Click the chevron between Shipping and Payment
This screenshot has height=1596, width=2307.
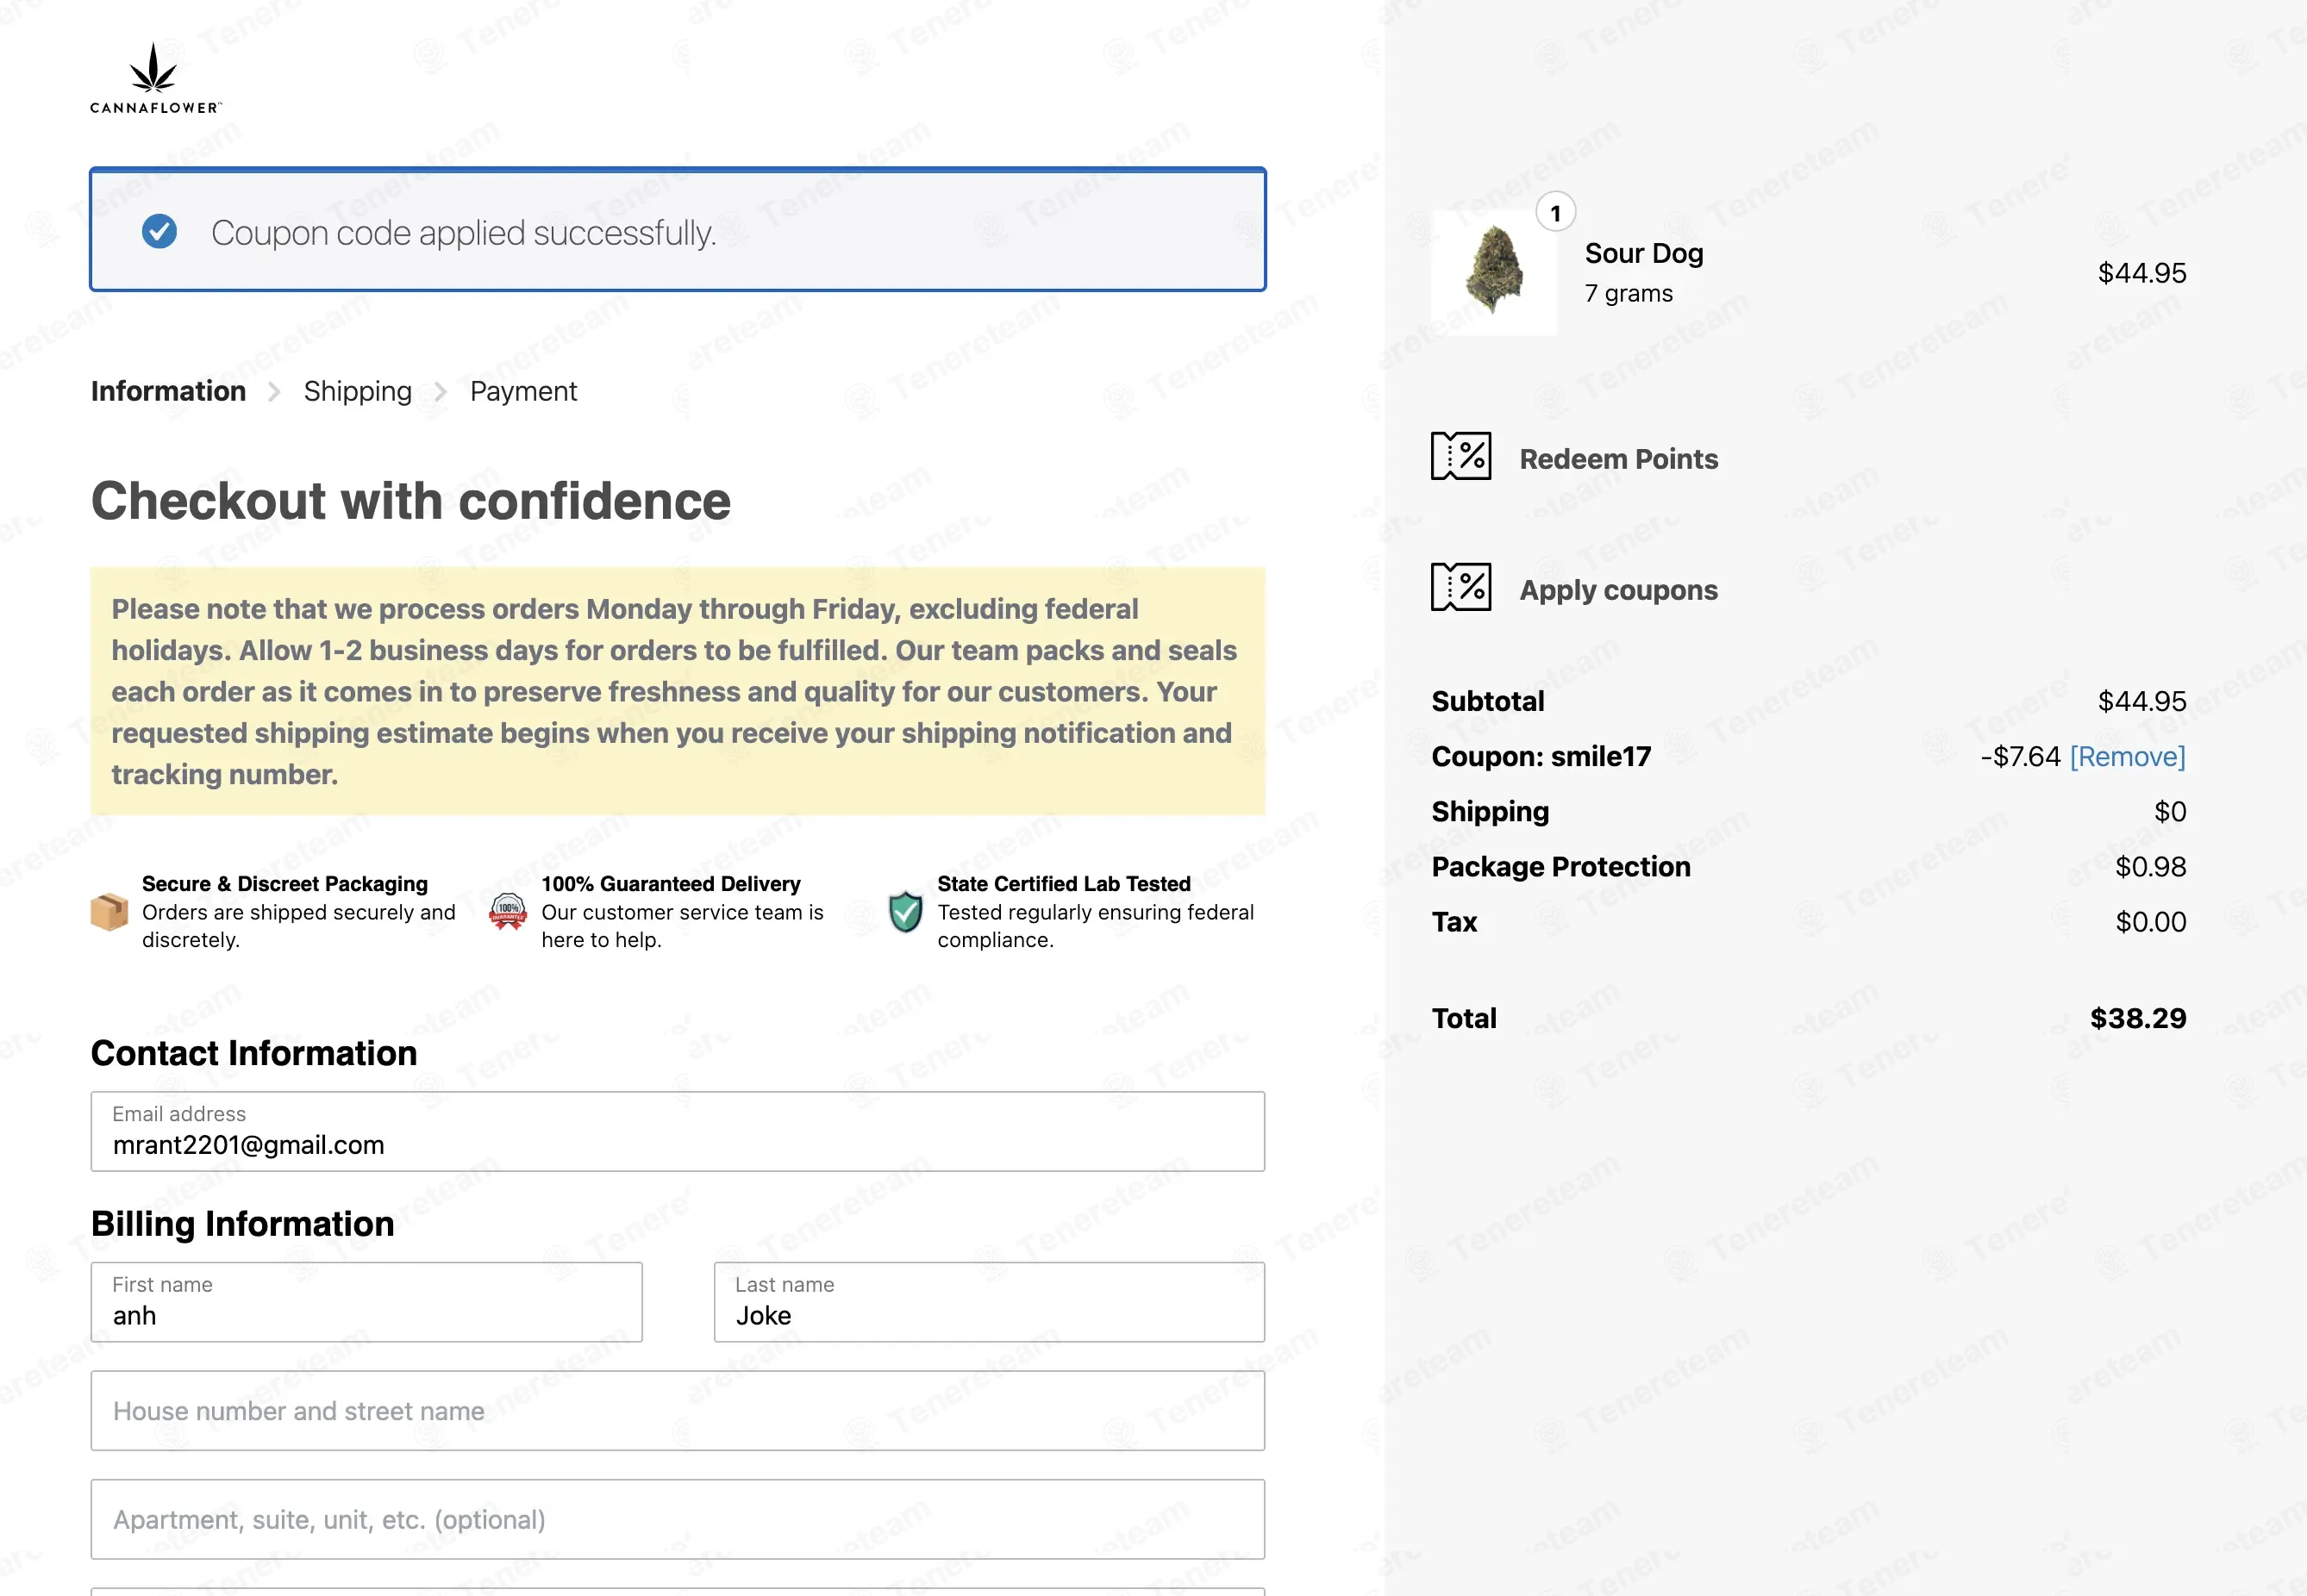click(441, 392)
